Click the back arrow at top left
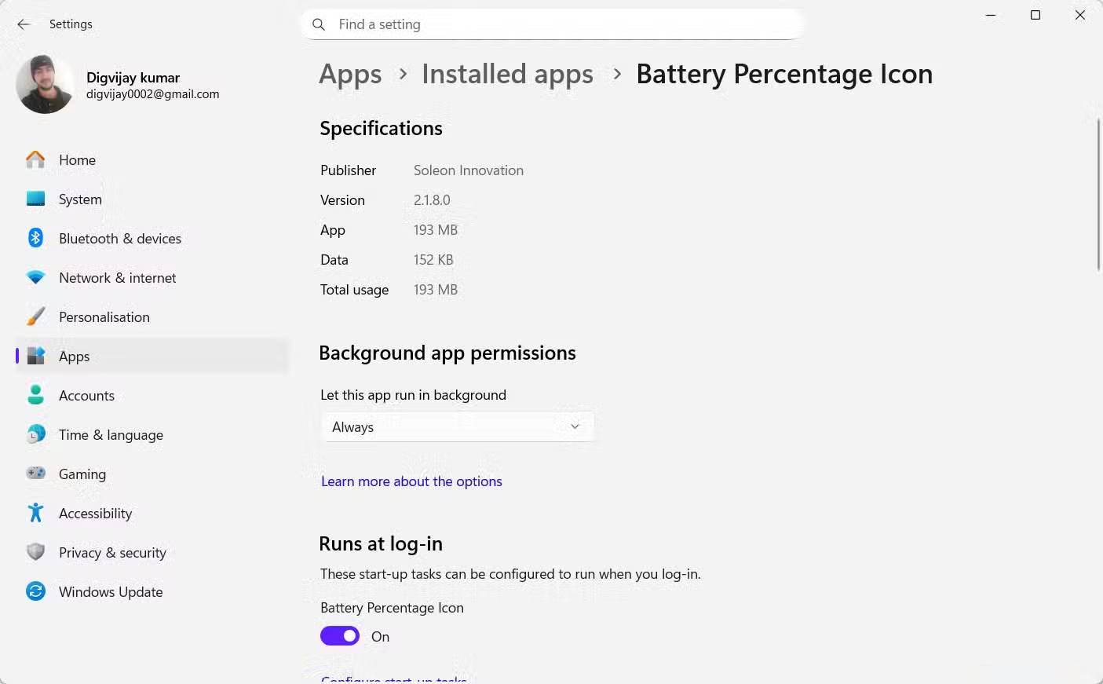Viewport: 1103px width, 684px height. [x=24, y=24]
